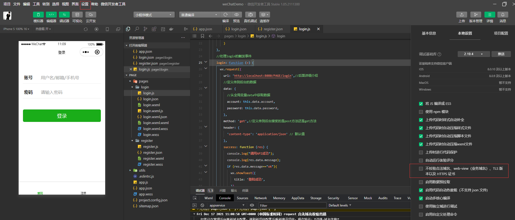
Task: Collapse the sidebar with the arrow icon
Action: [186, 29]
